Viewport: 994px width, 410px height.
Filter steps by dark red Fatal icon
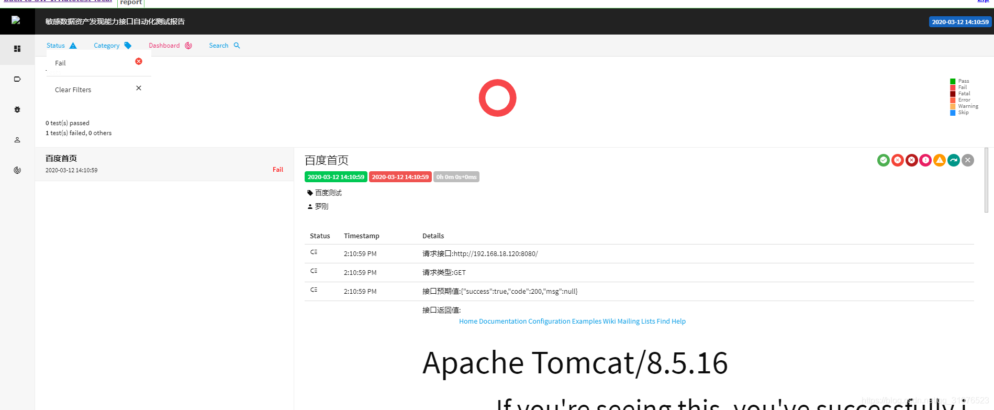(912, 160)
